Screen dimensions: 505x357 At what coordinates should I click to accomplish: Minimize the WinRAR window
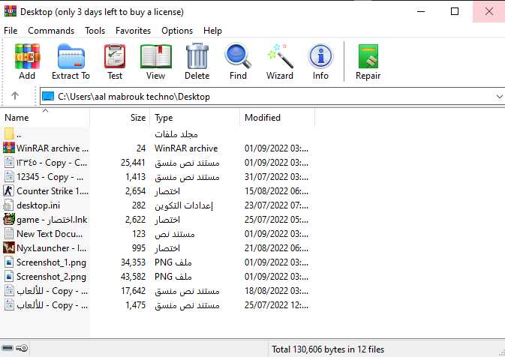pos(421,11)
